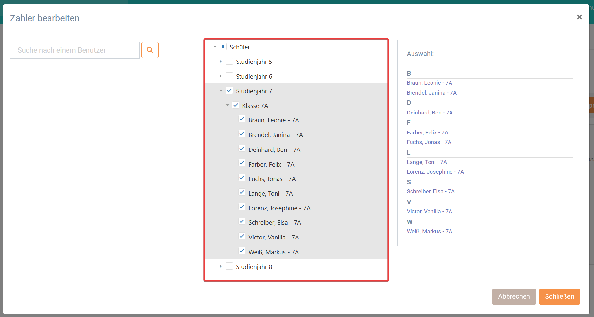Close the dialog with the X icon
The image size is (594, 317).
579,17
